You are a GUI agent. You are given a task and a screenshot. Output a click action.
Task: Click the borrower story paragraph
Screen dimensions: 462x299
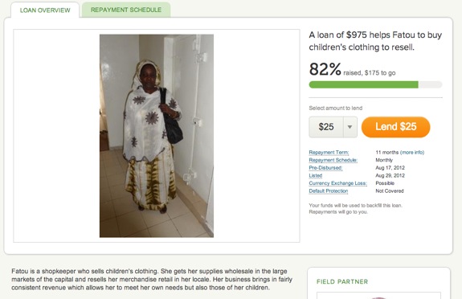pyautogui.click(x=152, y=279)
